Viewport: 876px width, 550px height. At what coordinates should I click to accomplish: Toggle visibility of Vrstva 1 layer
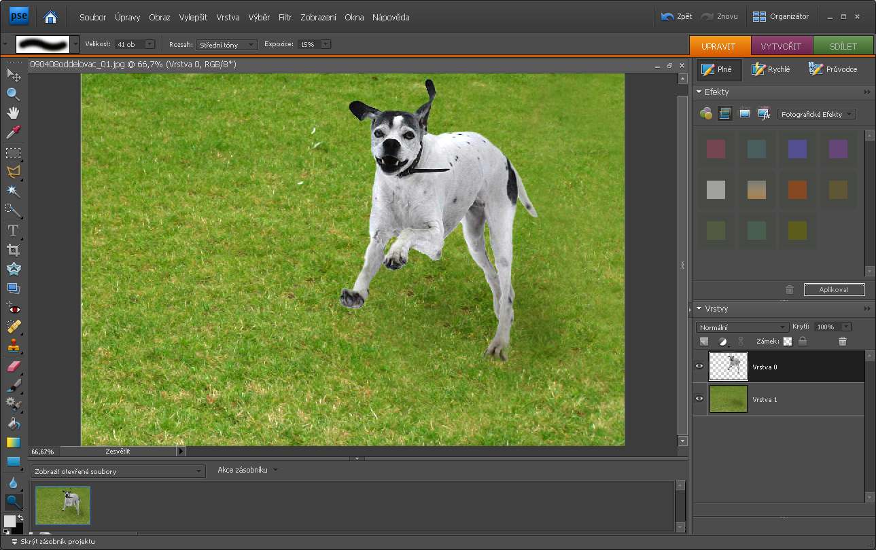coord(699,399)
